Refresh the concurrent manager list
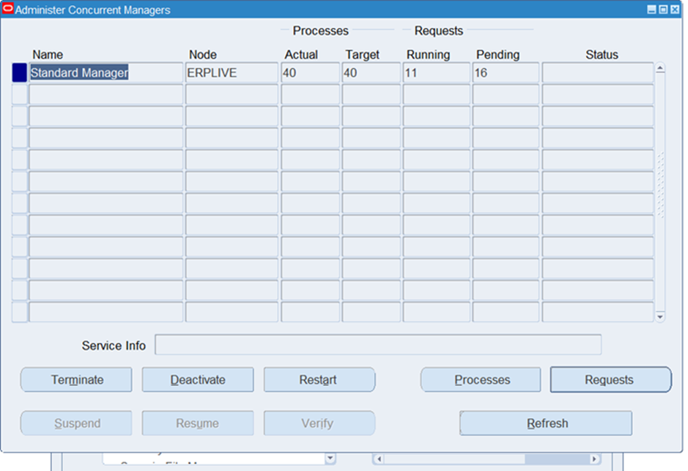Viewport: 688px width, 471px height. click(x=546, y=423)
